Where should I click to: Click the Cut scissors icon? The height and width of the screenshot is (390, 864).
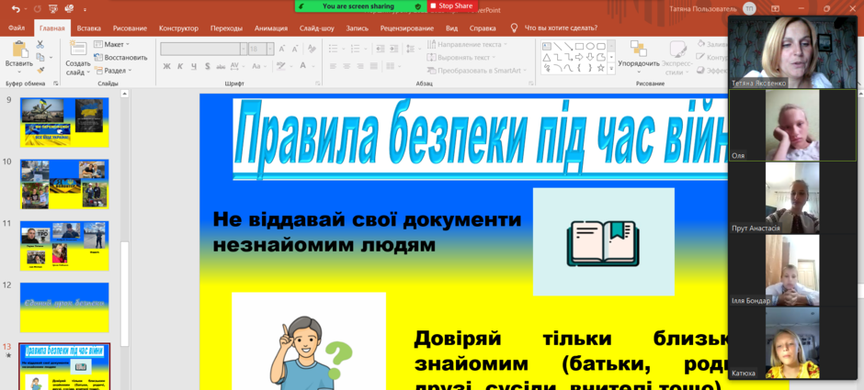[x=40, y=45]
